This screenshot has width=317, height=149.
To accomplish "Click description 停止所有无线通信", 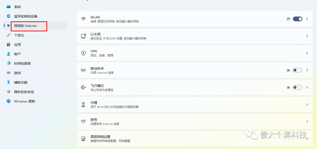I will [102, 90].
